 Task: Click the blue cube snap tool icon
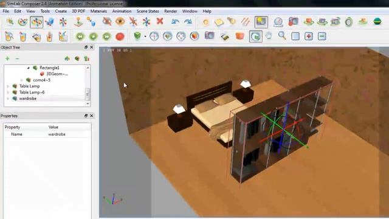tap(50, 22)
